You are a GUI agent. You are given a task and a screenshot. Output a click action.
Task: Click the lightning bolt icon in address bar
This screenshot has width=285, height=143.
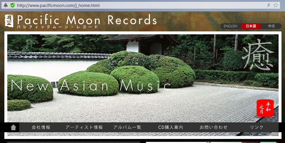[x=269, y=5]
